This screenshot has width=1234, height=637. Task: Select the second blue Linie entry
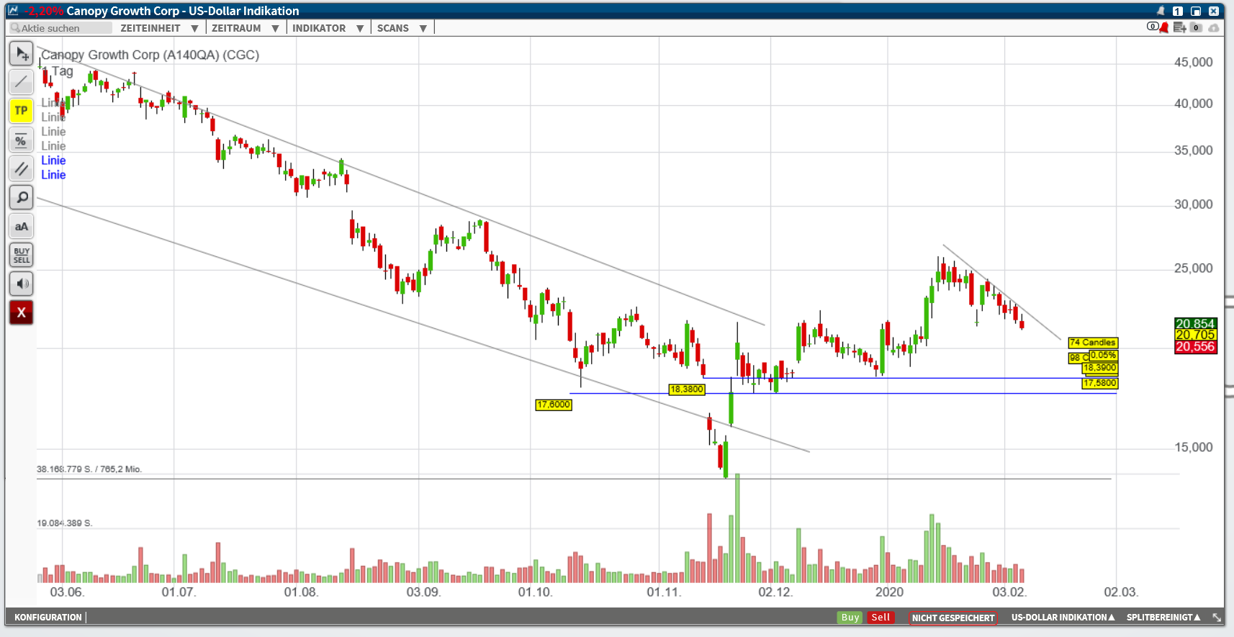pyautogui.click(x=53, y=175)
